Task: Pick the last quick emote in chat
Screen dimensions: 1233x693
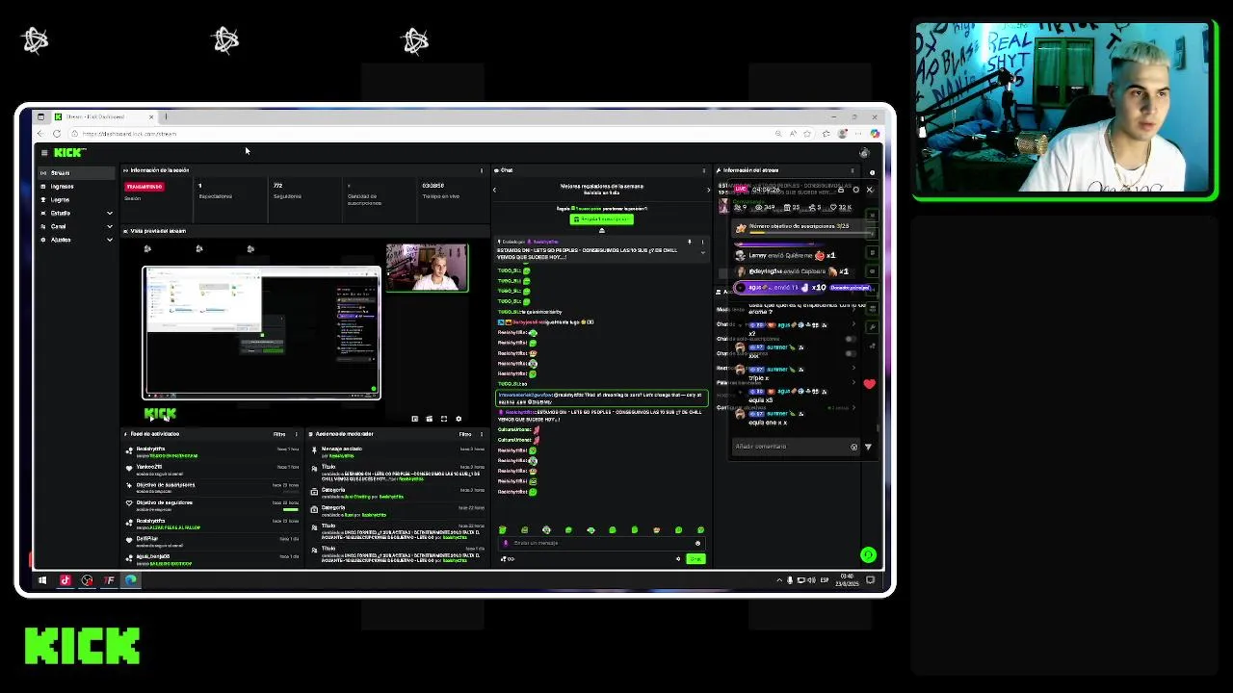Action: point(700,530)
